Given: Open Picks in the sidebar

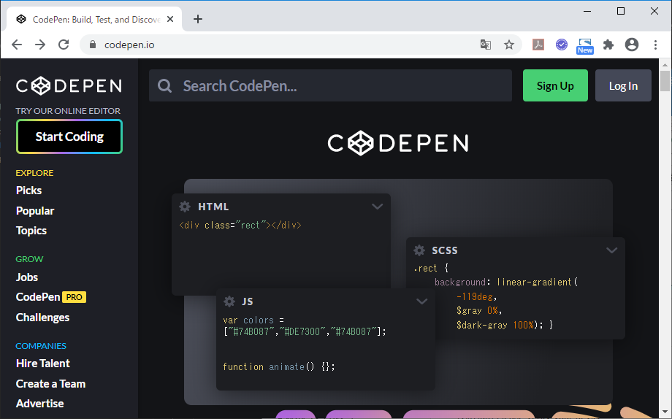Looking at the screenshot, I should [28, 191].
